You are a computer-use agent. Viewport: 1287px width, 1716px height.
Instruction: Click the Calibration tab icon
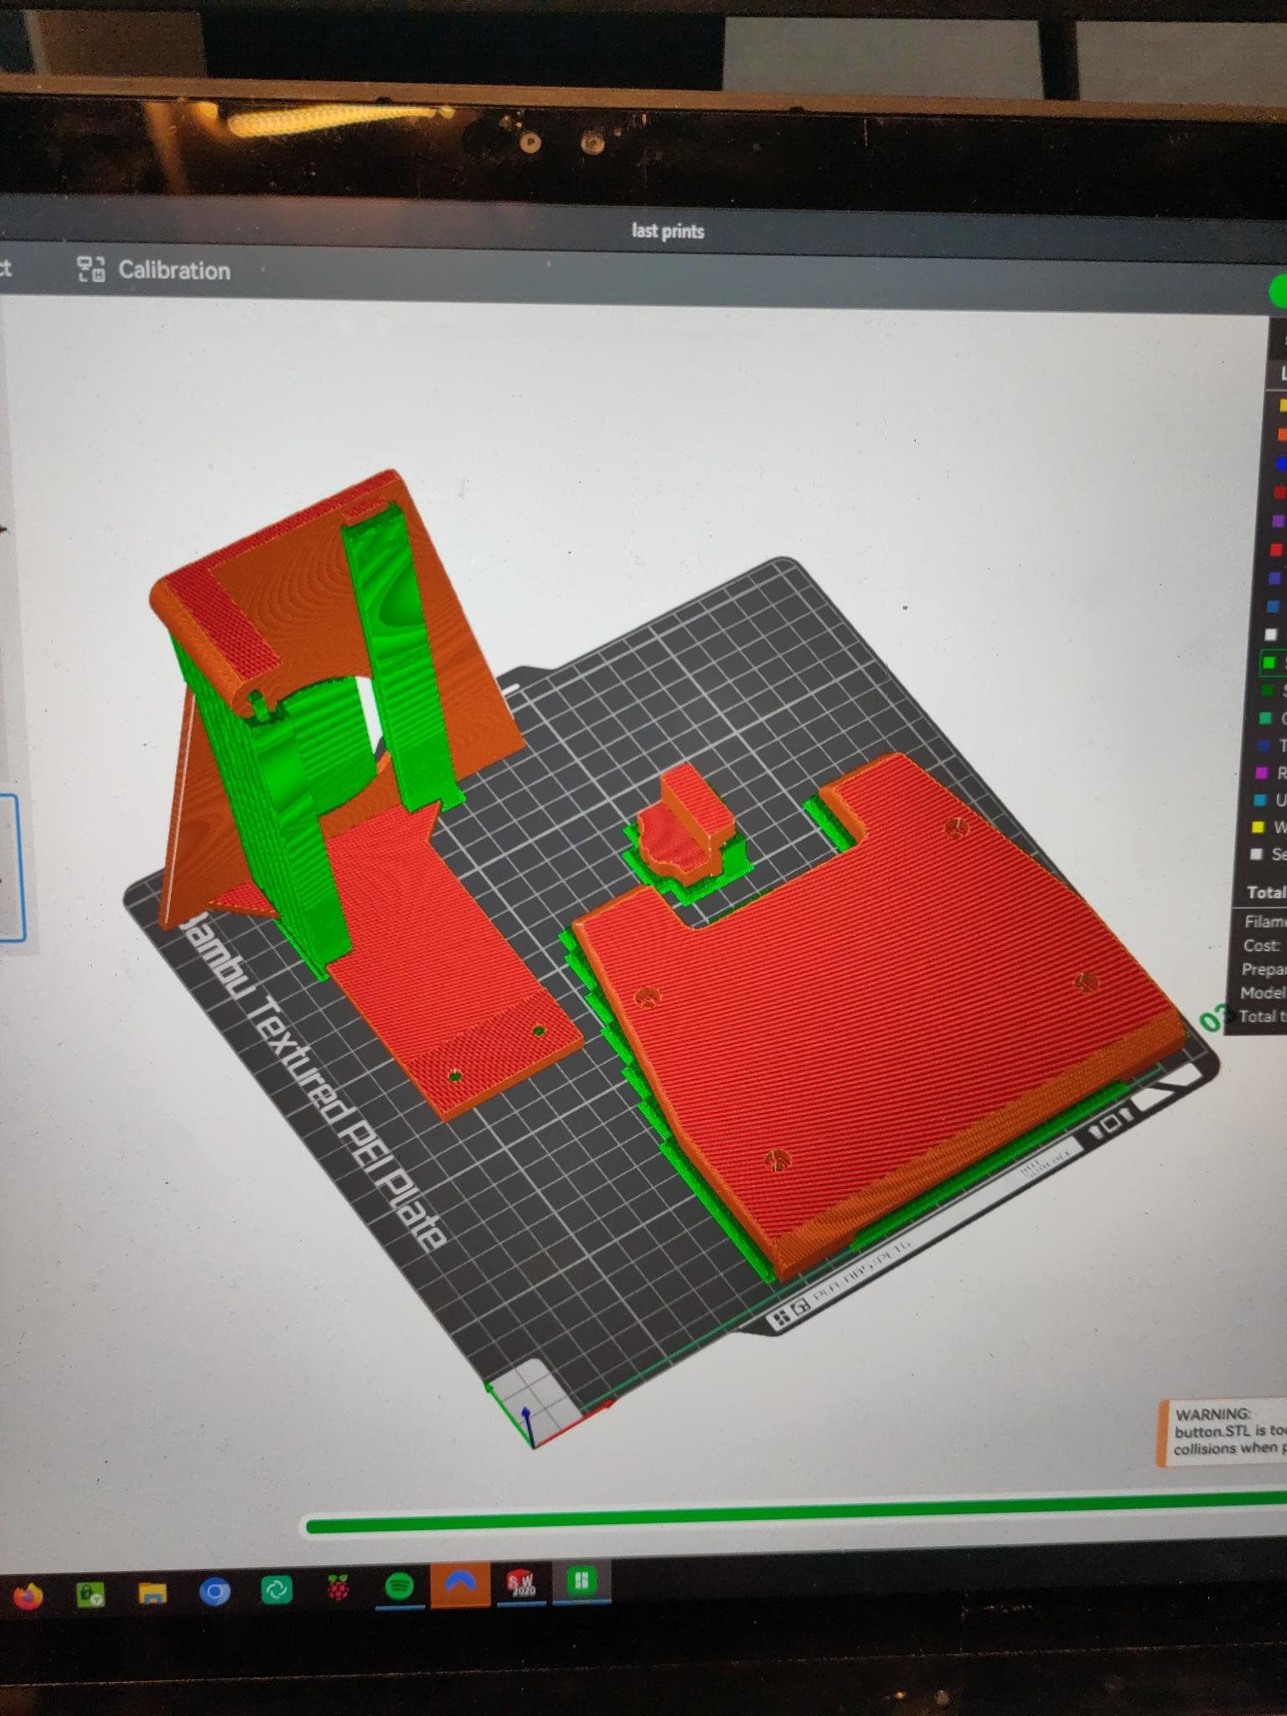[91, 269]
